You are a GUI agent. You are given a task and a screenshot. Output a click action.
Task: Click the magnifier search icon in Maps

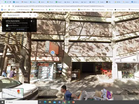tap(30, 15)
